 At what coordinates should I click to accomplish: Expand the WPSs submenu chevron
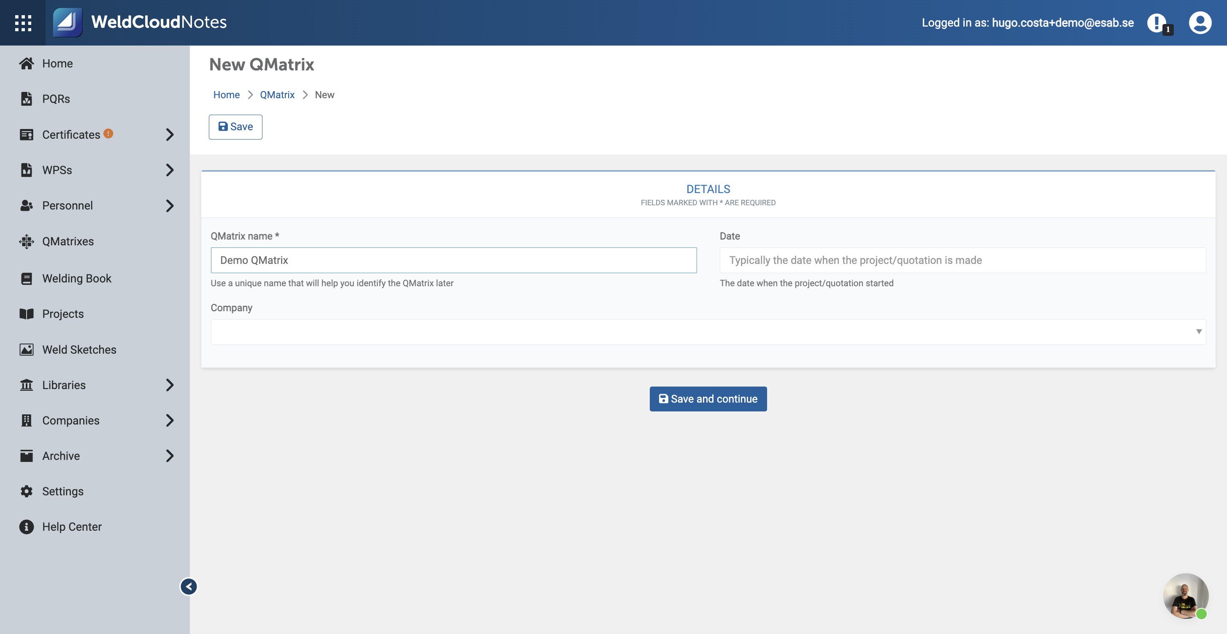click(170, 170)
